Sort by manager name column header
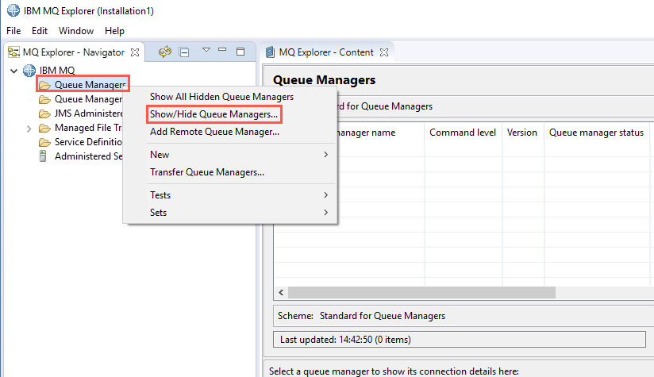 click(366, 133)
